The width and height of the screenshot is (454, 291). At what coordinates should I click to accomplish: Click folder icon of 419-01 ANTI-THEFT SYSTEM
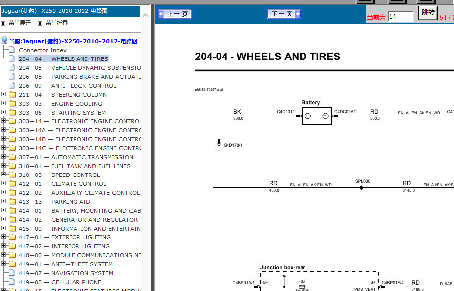coord(12,264)
